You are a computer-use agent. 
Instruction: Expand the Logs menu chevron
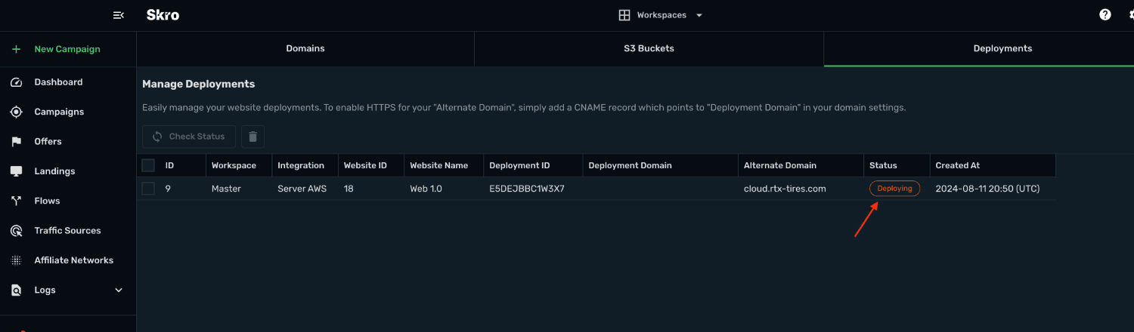pos(119,290)
